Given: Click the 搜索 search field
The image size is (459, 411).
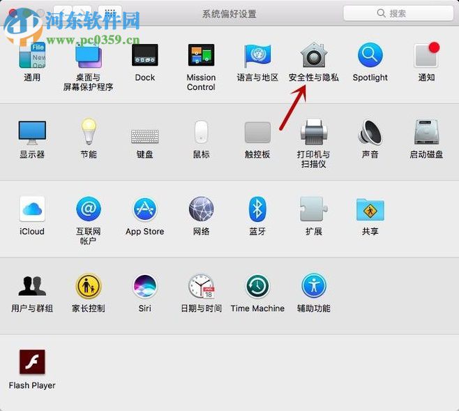Looking at the screenshot, I should coord(398,13).
